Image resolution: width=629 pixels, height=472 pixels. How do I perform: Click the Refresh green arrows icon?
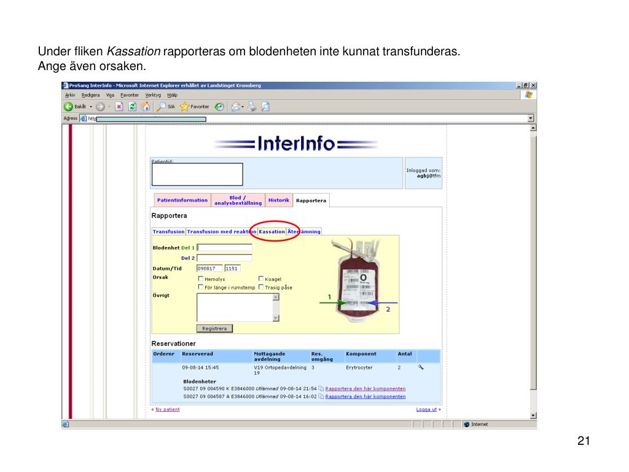pos(132,106)
